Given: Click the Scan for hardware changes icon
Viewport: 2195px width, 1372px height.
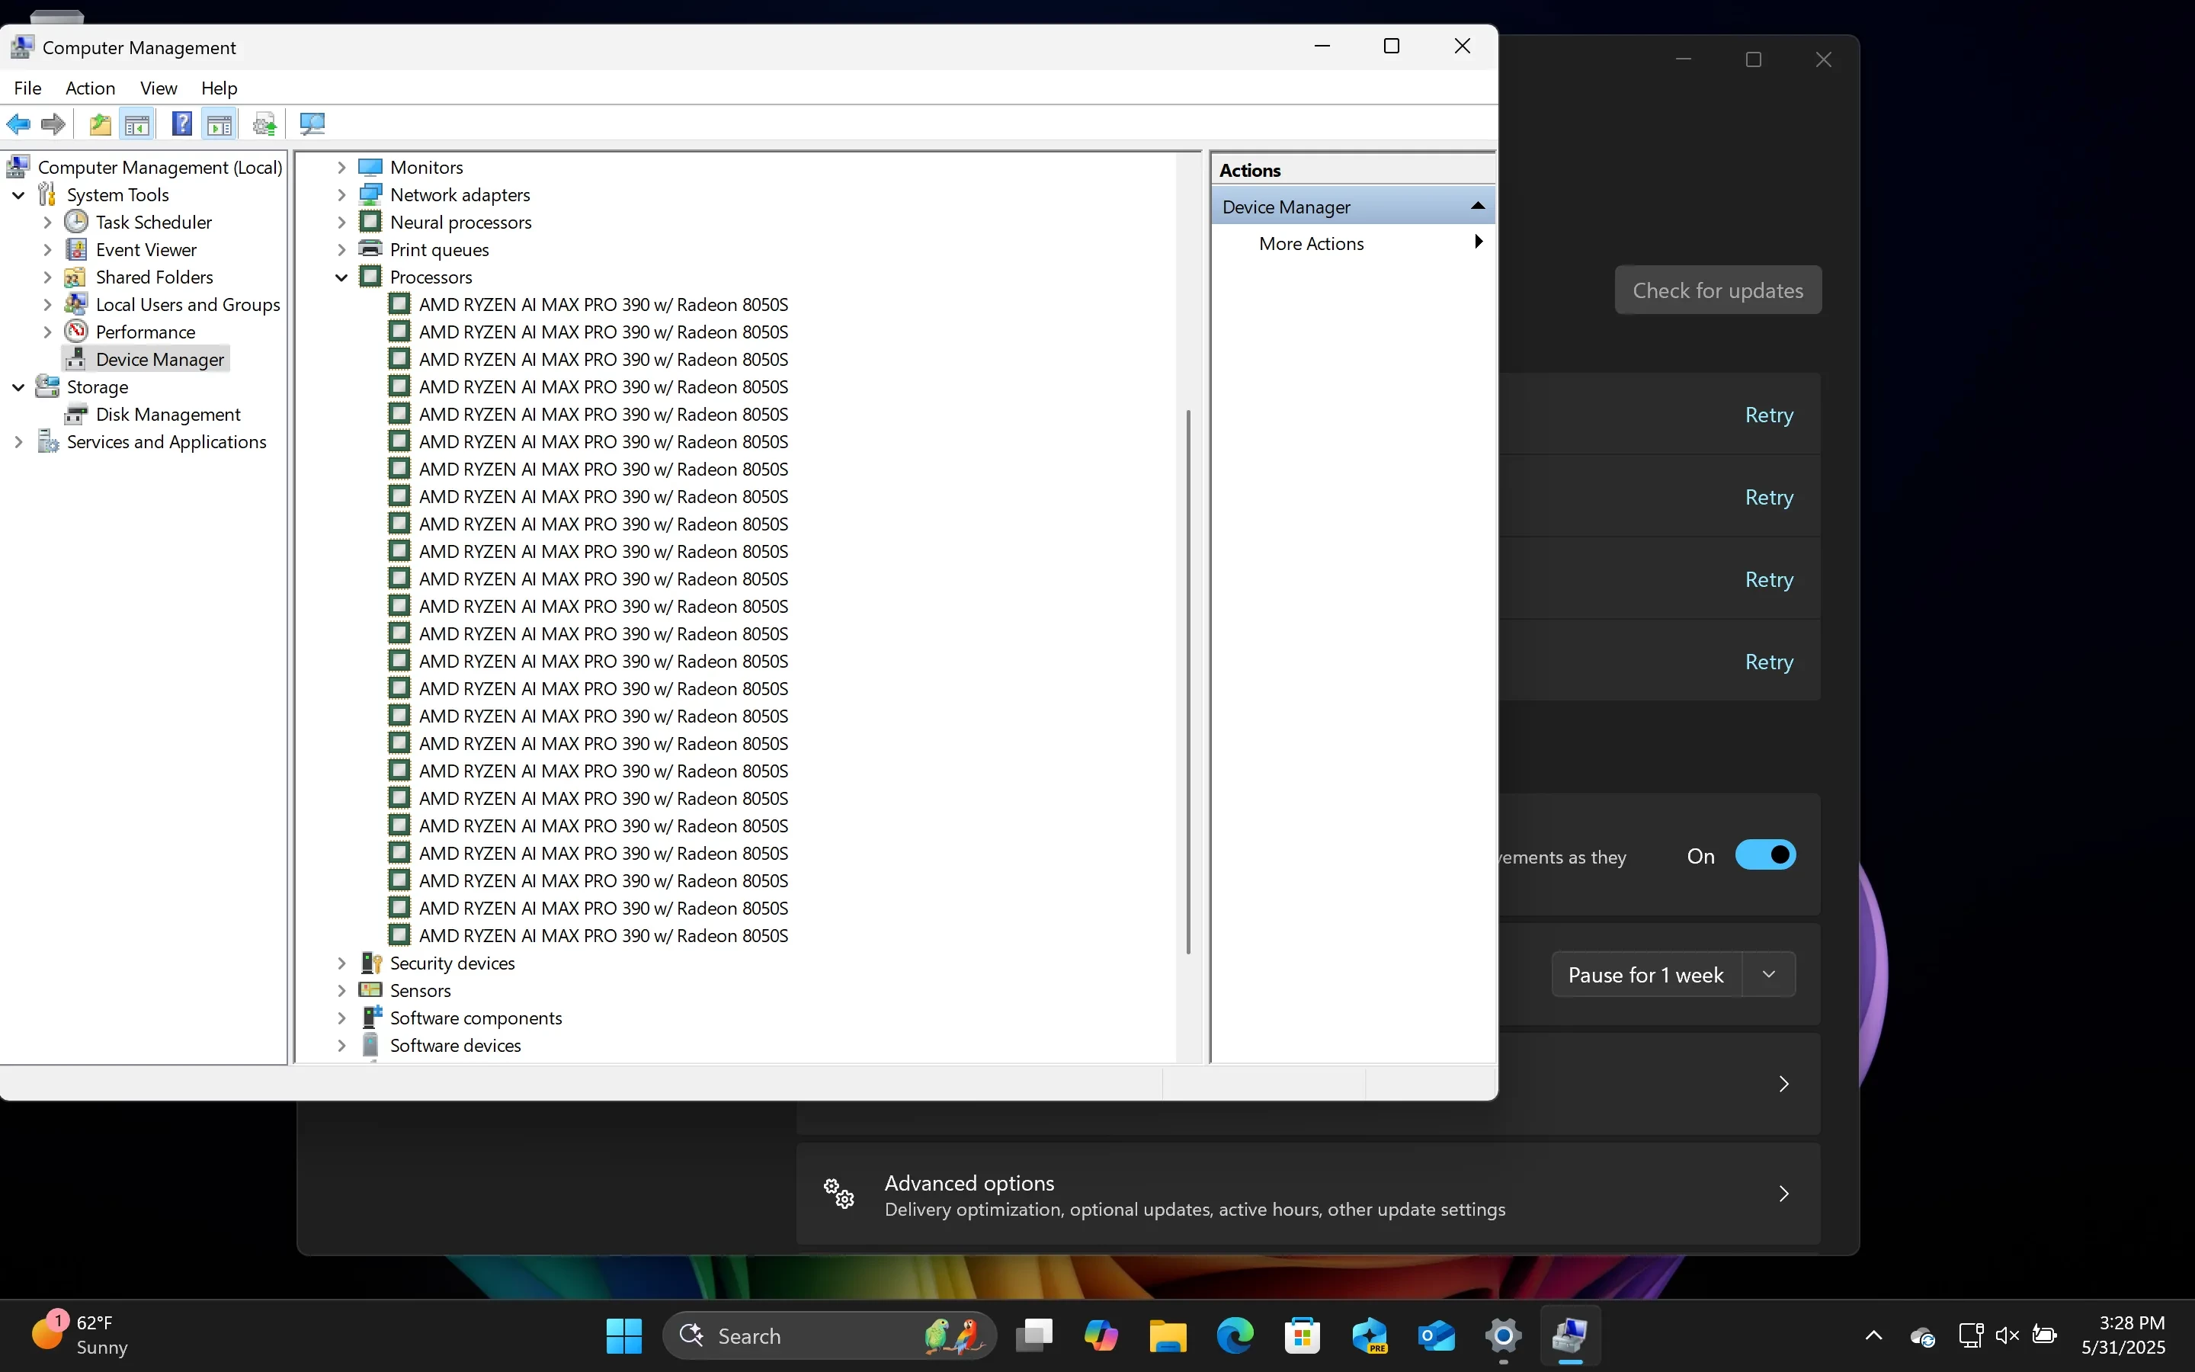Looking at the screenshot, I should (x=312, y=124).
